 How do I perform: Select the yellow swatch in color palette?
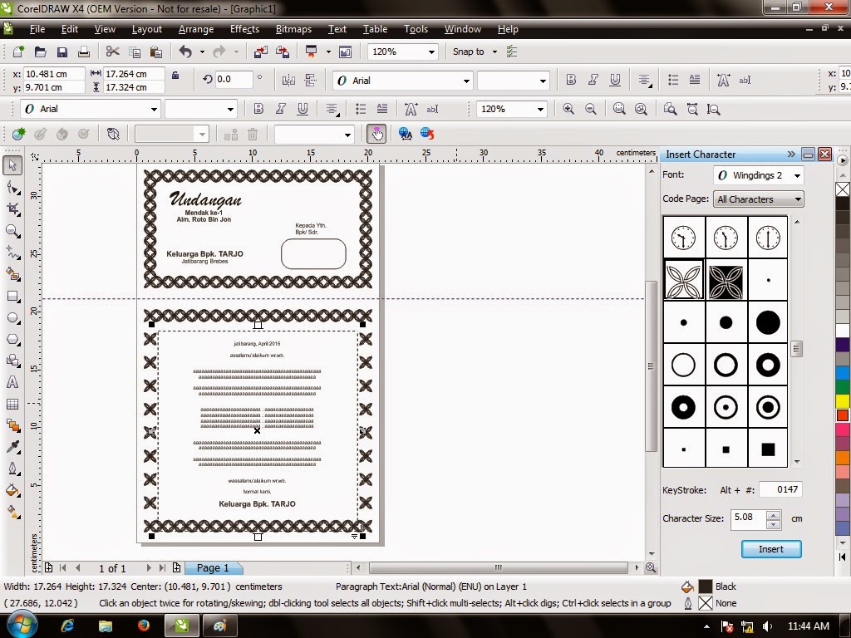pyautogui.click(x=843, y=401)
